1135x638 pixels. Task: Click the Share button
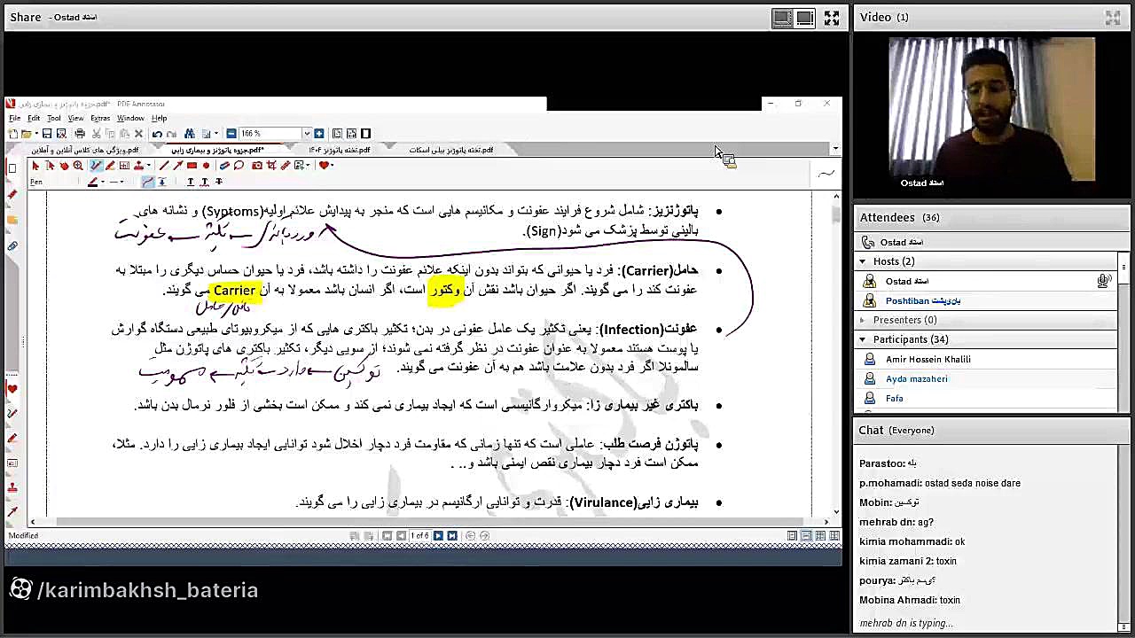[25, 17]
